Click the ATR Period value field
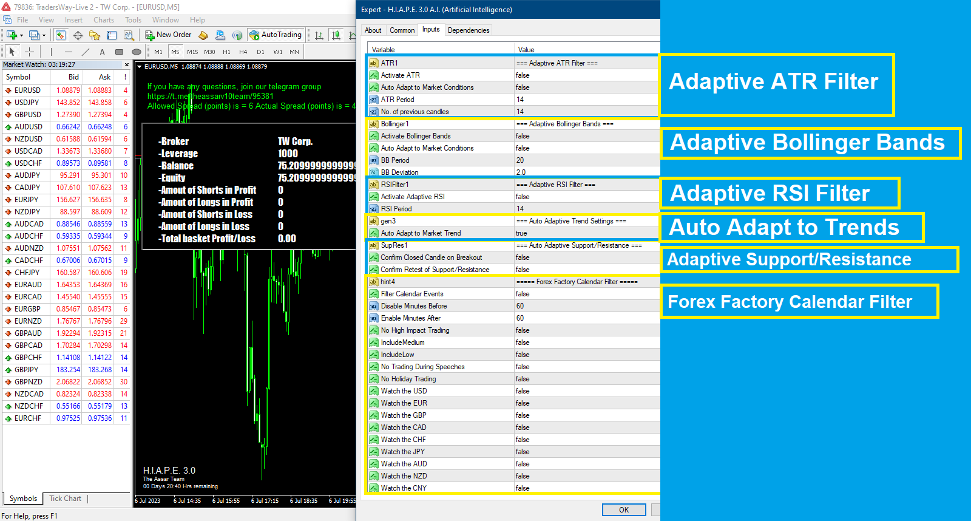This screenshot has height=521, width=971. 586,100
